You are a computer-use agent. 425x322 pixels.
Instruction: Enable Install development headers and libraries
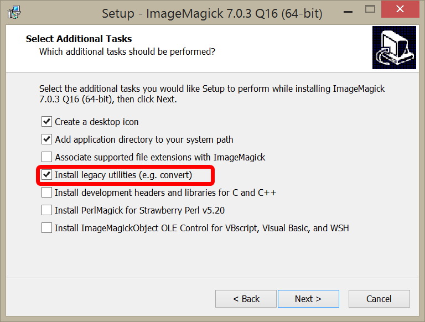(46, 193)
